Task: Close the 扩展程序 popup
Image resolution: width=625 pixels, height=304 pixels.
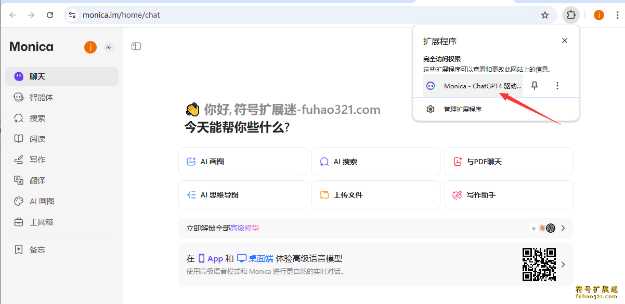Action: point(565,41)
